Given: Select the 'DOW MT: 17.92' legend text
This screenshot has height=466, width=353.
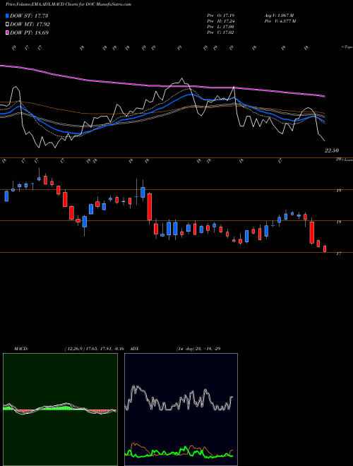Looking at the screenshot, I should coord(30,25).
